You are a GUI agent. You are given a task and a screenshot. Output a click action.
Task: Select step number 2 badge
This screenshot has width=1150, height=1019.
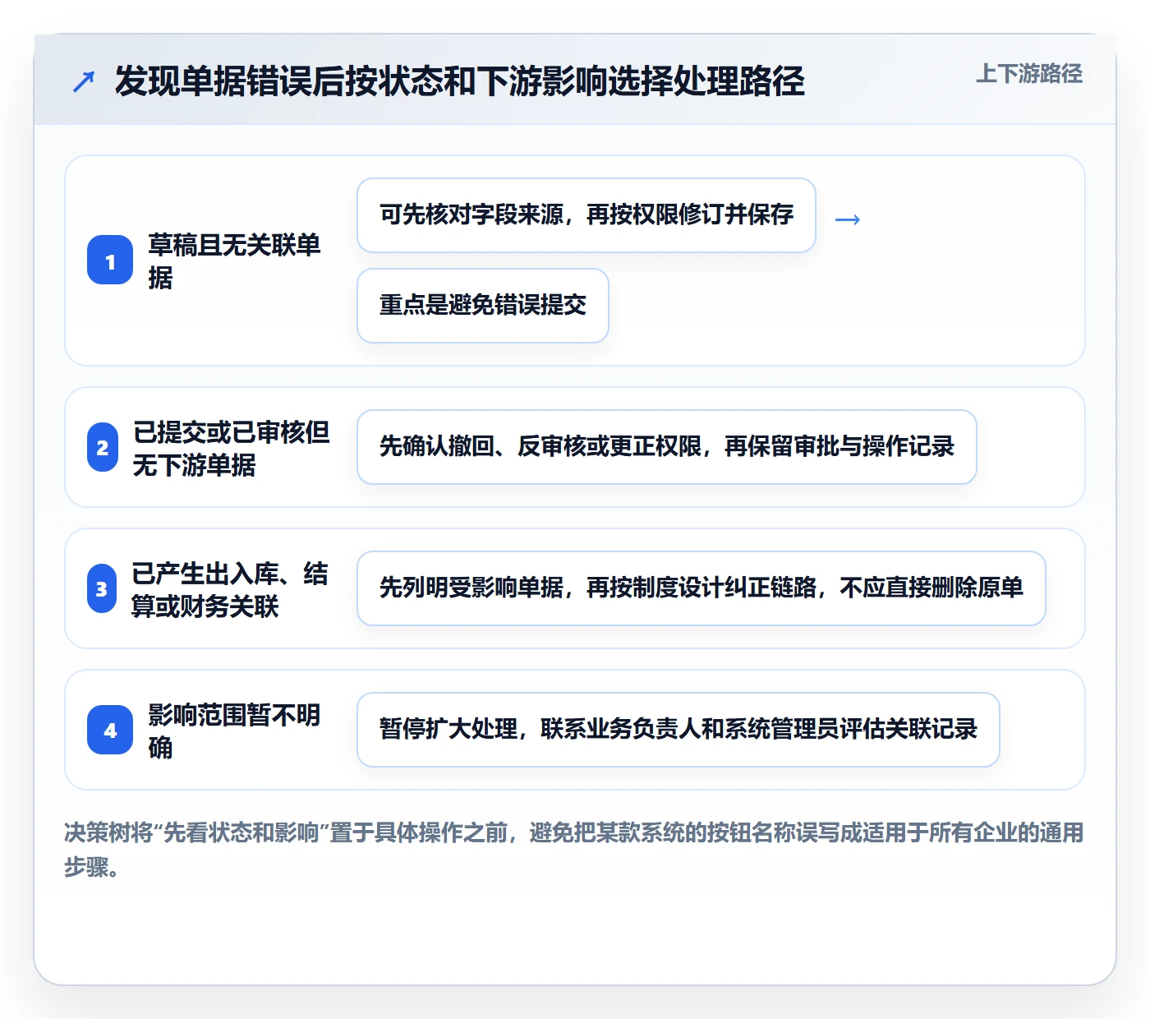point(103,447)
